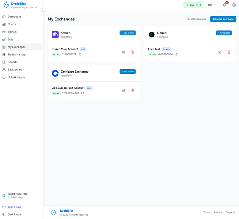
Task: Click the footer DroidBits logo
Action: point(53,212)
